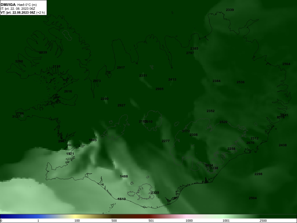The height and width of the screenshot is (223, 297).
Task: Select the 2917 value label
Action: coord(121,67)
